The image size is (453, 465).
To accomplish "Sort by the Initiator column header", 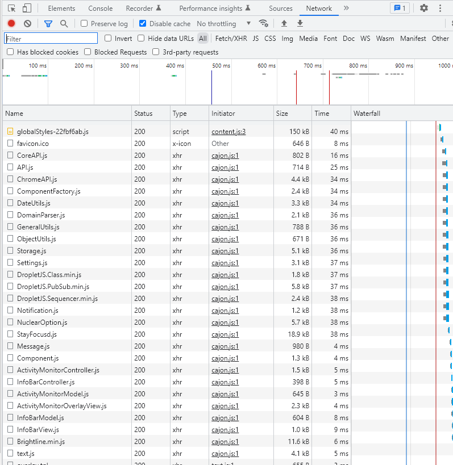I will 241,114.
